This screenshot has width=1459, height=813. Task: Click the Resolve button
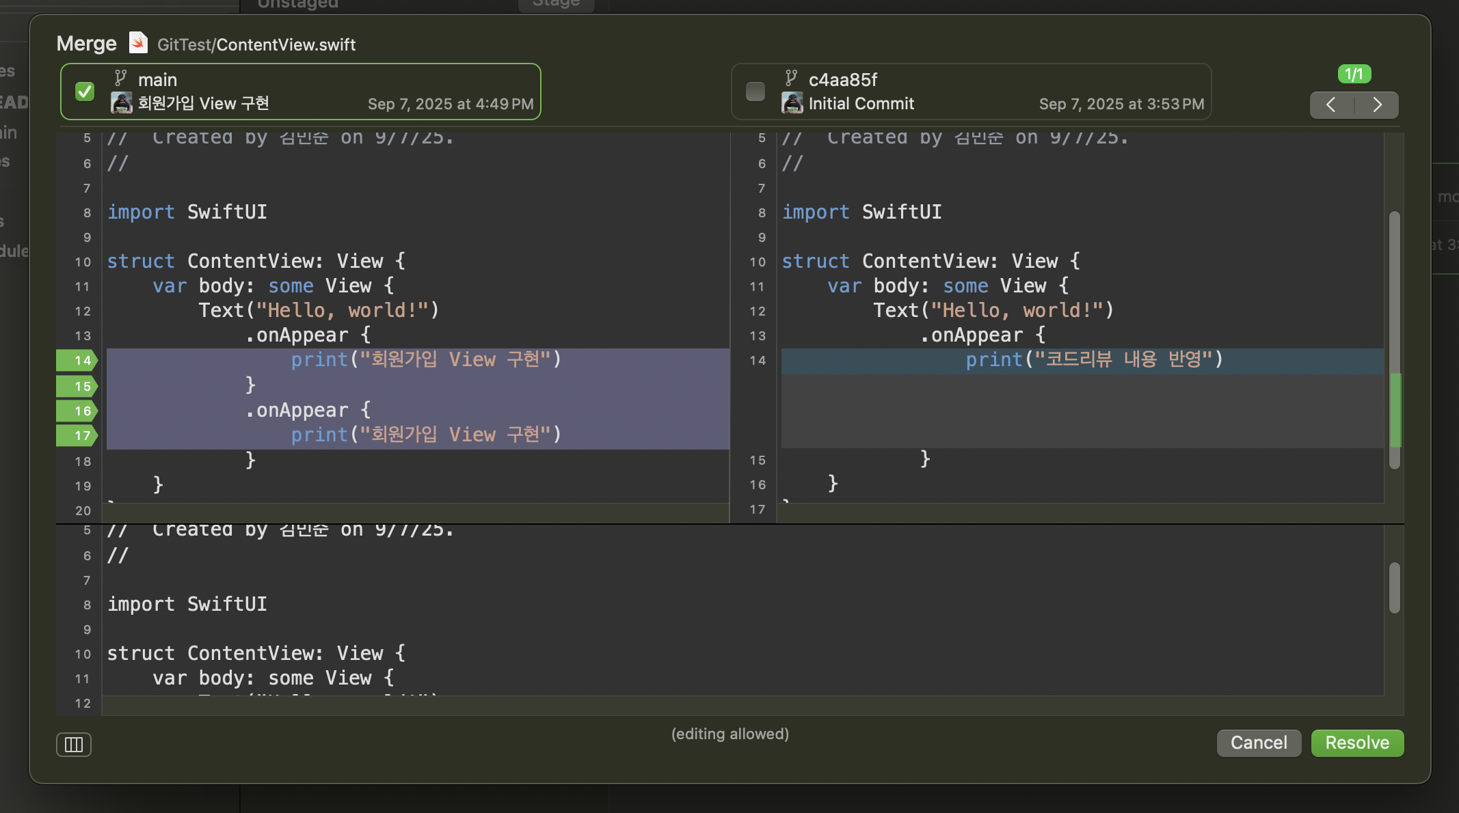pos(1357,743)
